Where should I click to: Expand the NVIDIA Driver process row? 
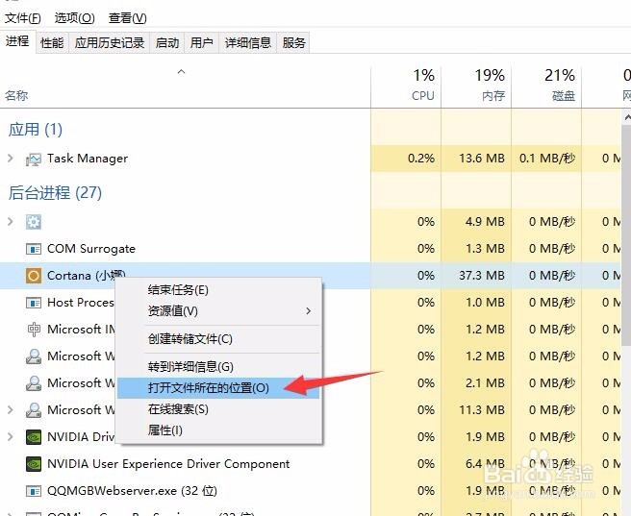(11, 437)
